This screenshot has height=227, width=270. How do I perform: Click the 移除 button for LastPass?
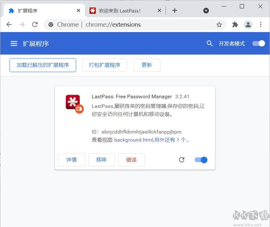click(101, 160)
